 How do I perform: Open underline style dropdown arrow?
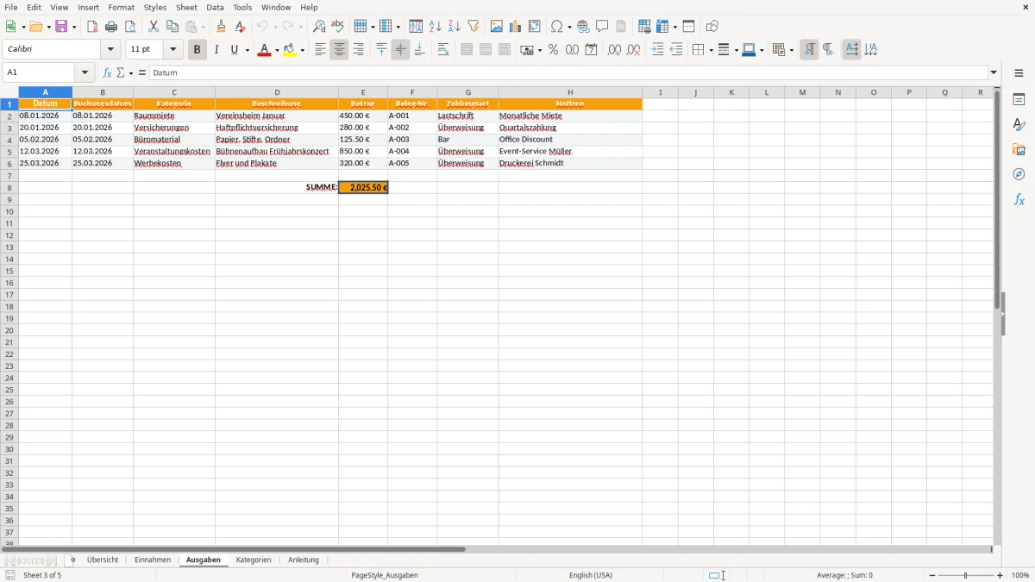pos(247,50)
